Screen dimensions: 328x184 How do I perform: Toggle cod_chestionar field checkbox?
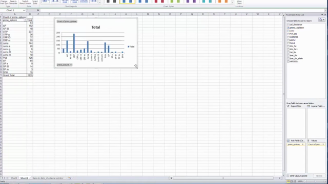pos(288,25)
